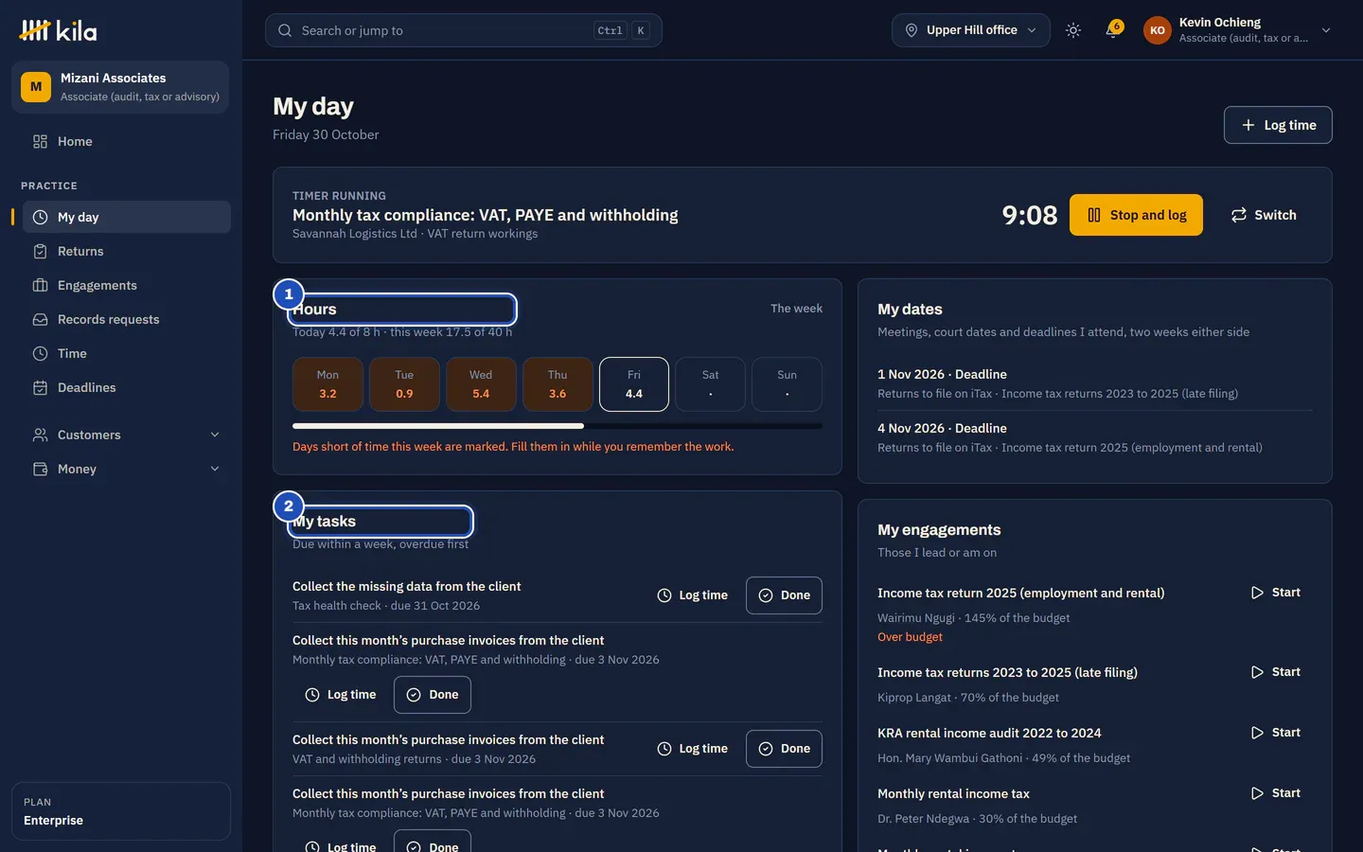Open the Mizani Associates workspace switcher
The height and width of the screenshot is (852, 1363).
(x=120, y=87)
